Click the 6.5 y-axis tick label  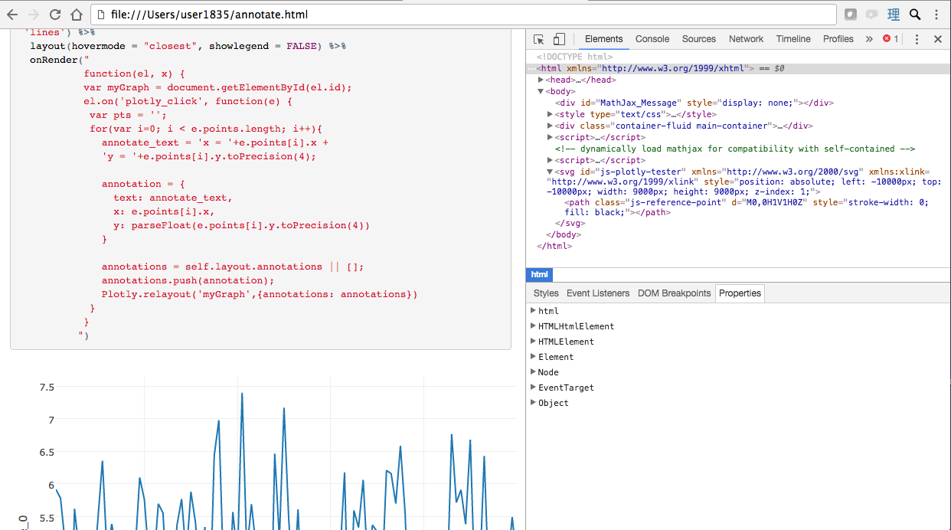click(x=47, y=452)
